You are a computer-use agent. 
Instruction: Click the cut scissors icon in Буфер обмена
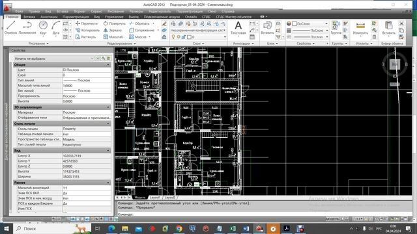click(401, 23)
